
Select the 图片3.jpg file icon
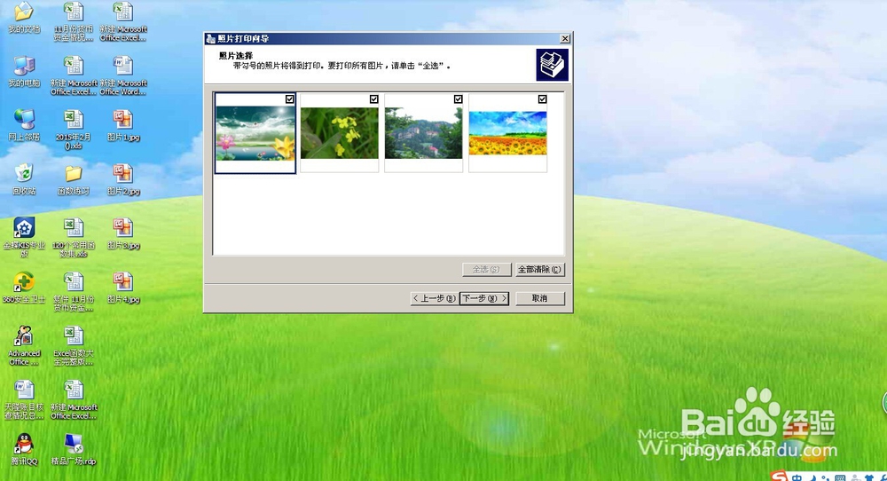(122, 227)
